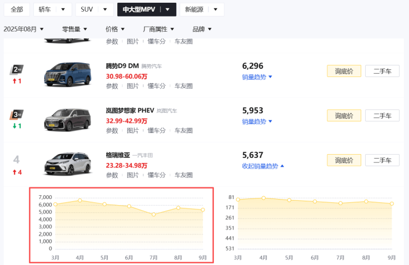
Task: Expand 销量趋势 for 岚图梦想家 PHEV
Action: click(257, 121)
